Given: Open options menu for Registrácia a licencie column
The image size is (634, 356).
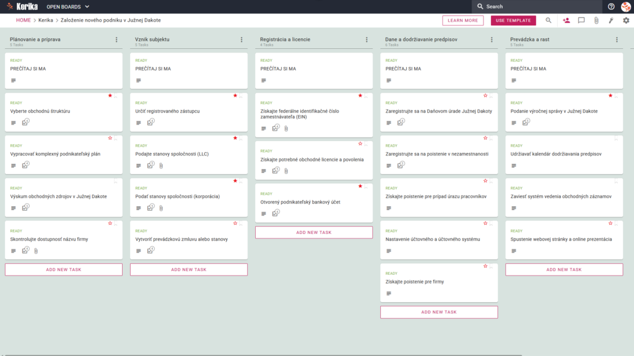Looking at the screenshot, I should (367, 40).
